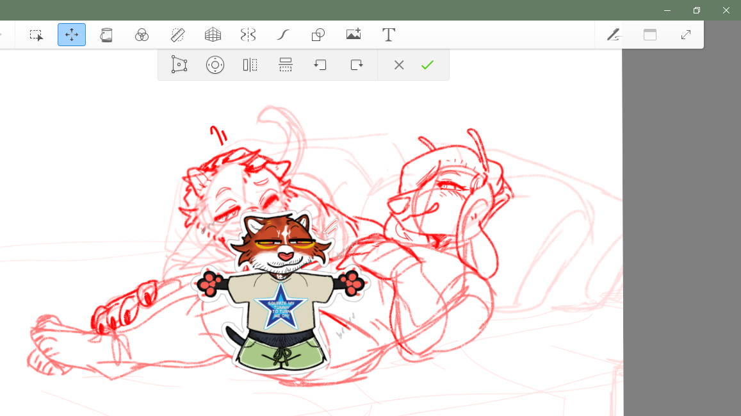Accept the transform with green checkmark
This screenshot has height=416, width=741.
pyautogui.click(x=427, y=65)
